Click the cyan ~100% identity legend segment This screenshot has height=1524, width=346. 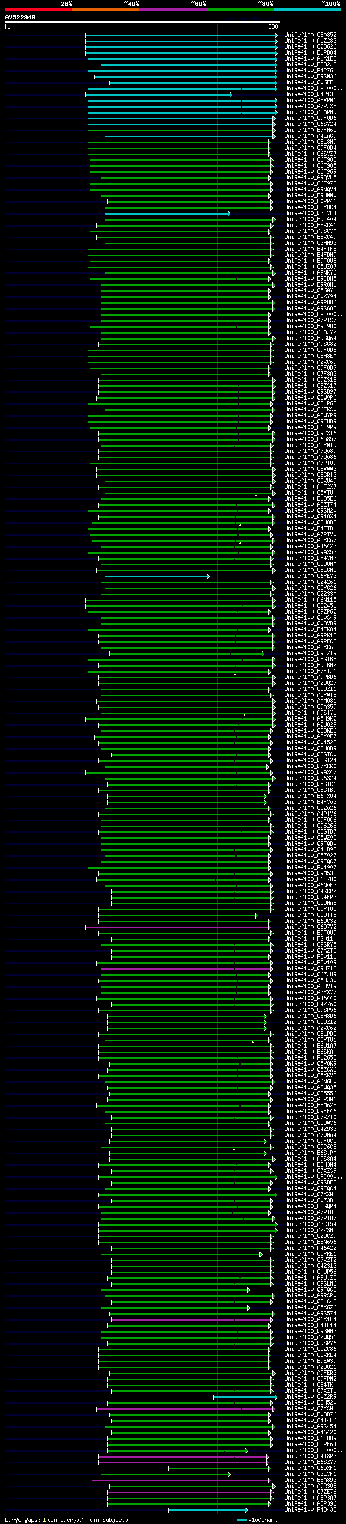coord(308,10)
